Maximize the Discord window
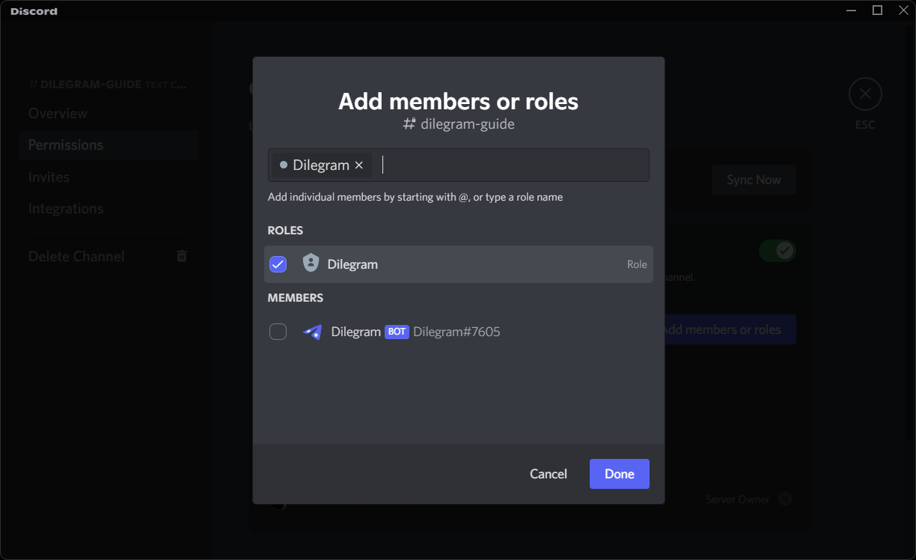This screenshot has width=916, height=560. [878, 10]
